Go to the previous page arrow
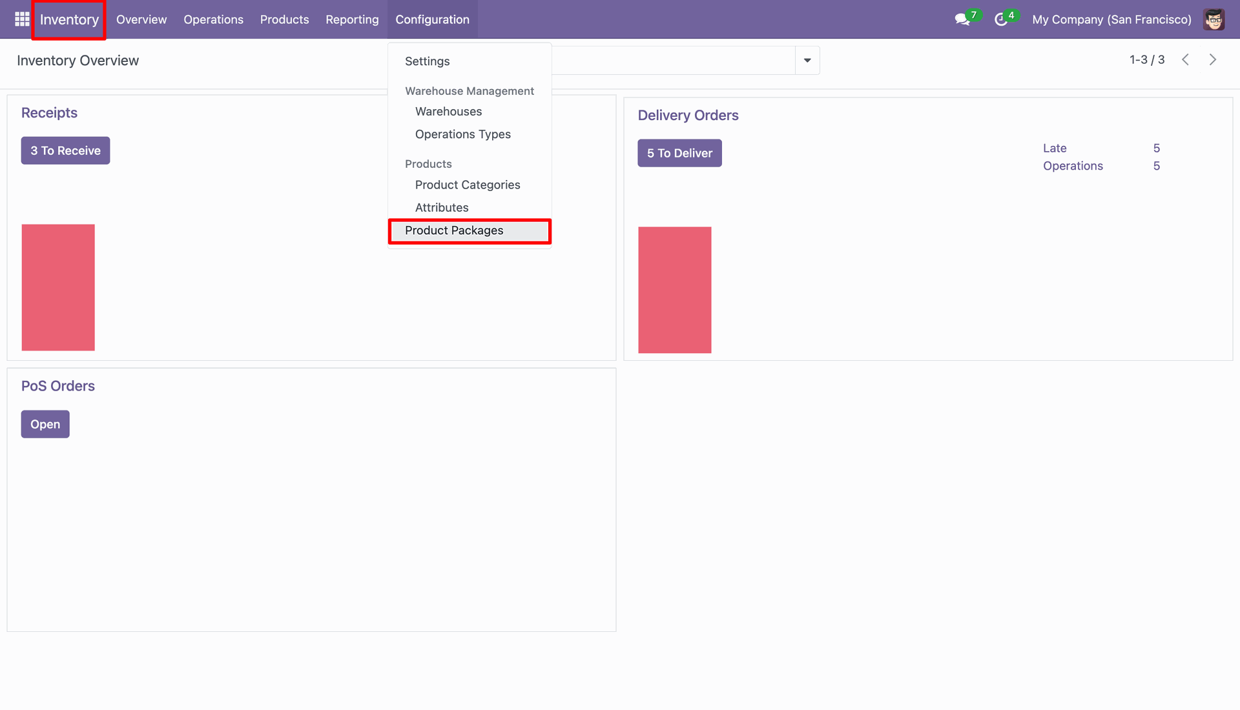The width and height of the screenshot is (1240, 710). pos(1186,60)
